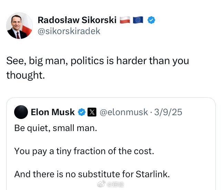Click the Weibo logo watermark icon
The width and height of the screenshot is (222, 190).
click(102, 185)
